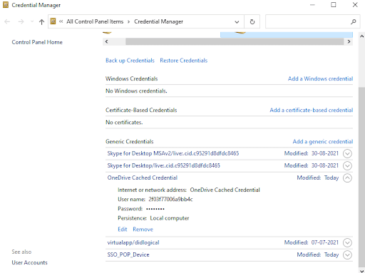Click Add a generic credential
The width and height of the screenshot is (365, 273).
click(323, 142)
